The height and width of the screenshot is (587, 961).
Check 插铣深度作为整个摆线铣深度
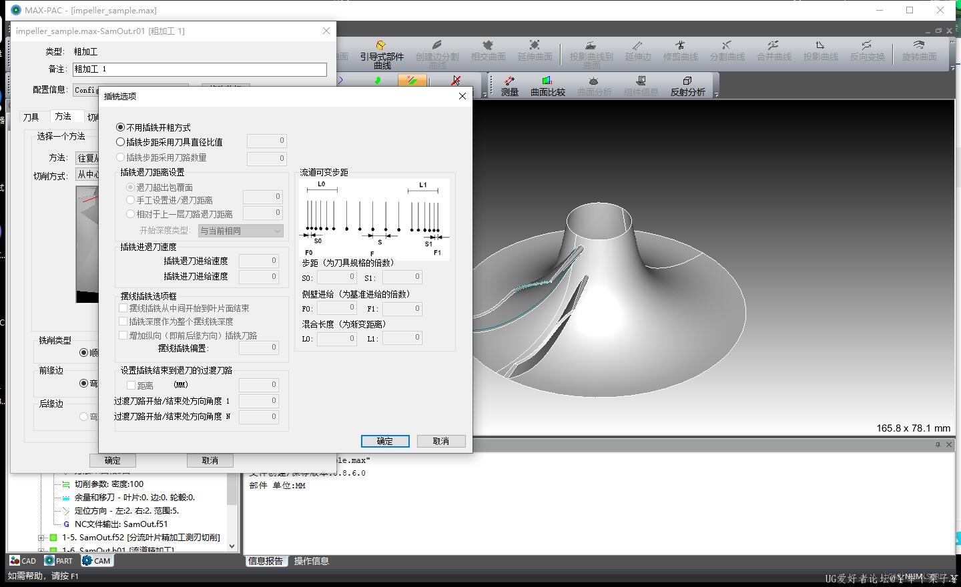(x=123, y=322)
